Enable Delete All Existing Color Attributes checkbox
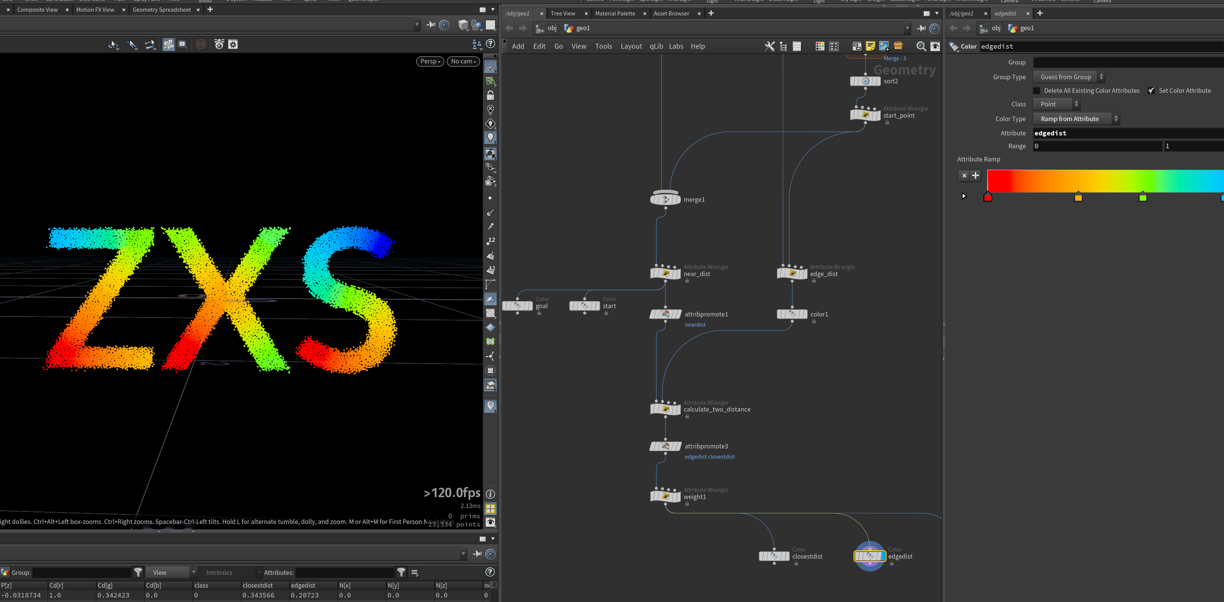The width and height of the screenshot is (1224, 602). (x=1037, y=91)
